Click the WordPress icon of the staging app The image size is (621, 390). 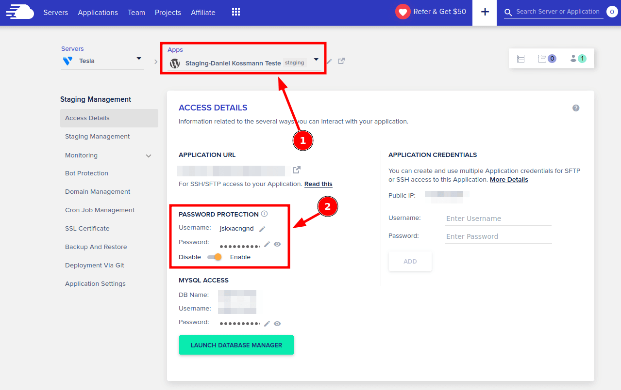coord(175,63)
